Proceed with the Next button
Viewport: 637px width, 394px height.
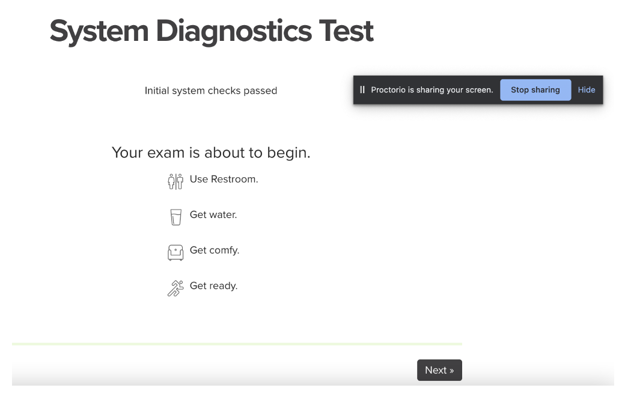pos(439,370)
